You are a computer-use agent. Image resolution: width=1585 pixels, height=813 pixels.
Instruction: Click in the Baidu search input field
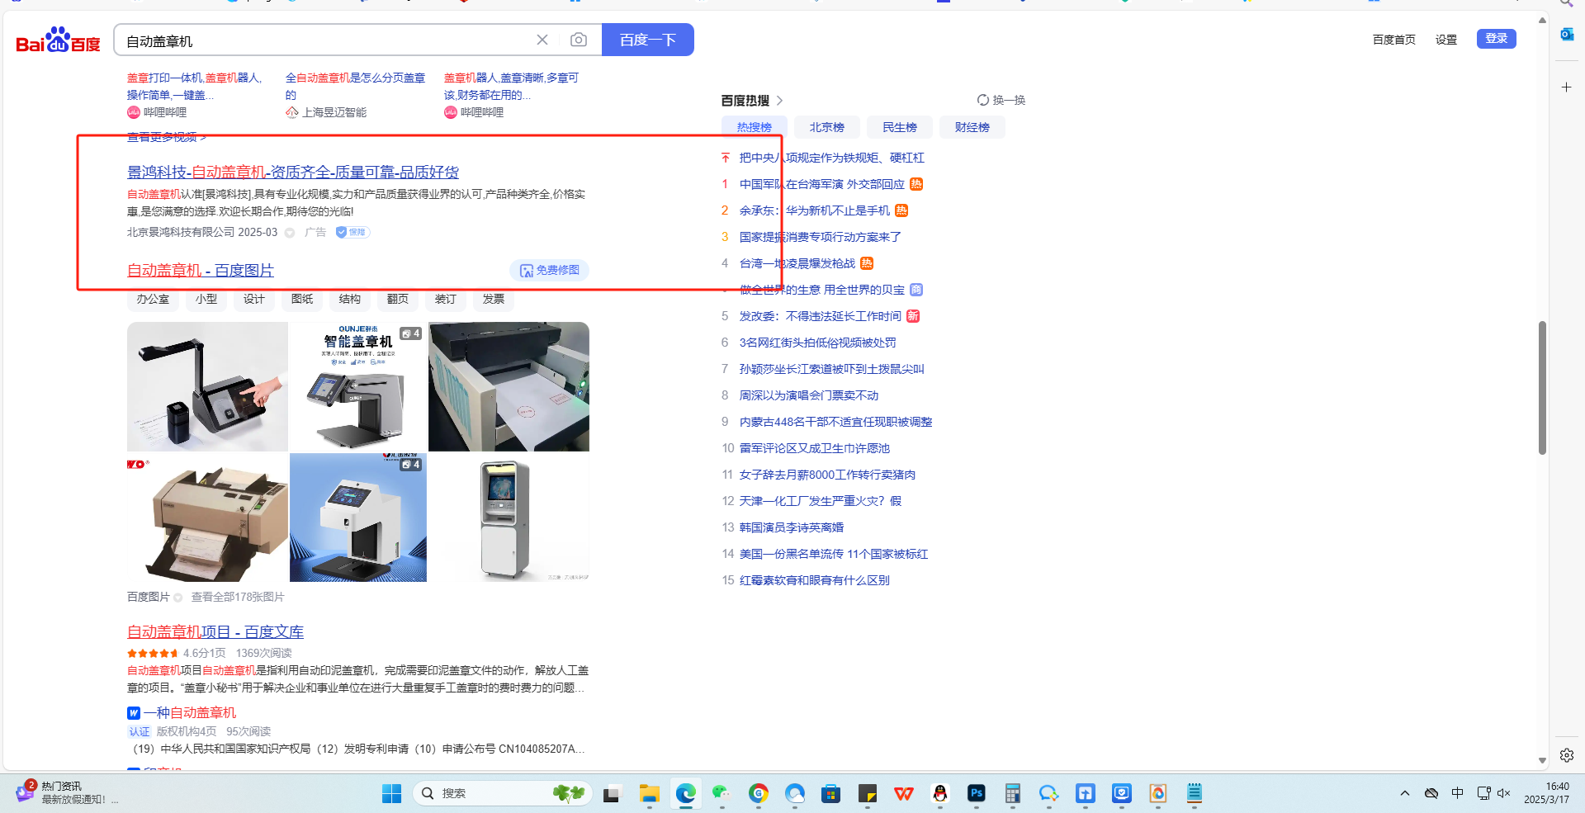(326, 40)
